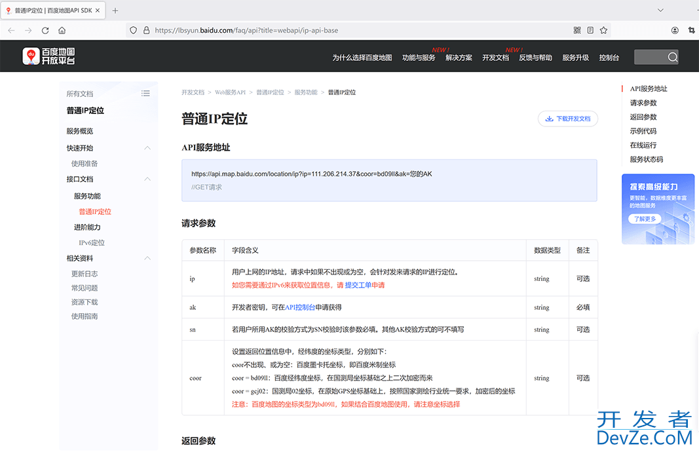Click the 必填 cell in ak row
The width and height of the screenshot is (699, 452).
coord(583,308)
